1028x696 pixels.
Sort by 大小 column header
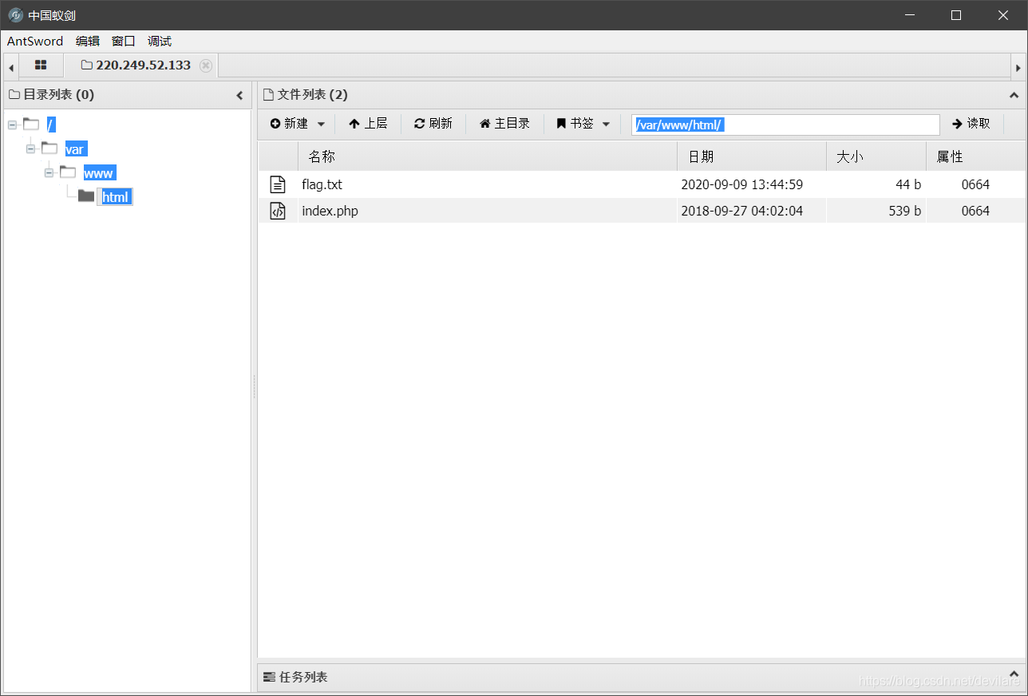click(x=876, y=156)
